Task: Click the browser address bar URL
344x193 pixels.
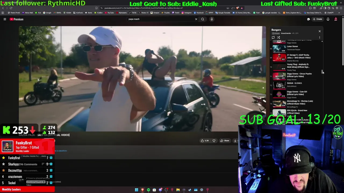Action: click(x=144, y=8)
